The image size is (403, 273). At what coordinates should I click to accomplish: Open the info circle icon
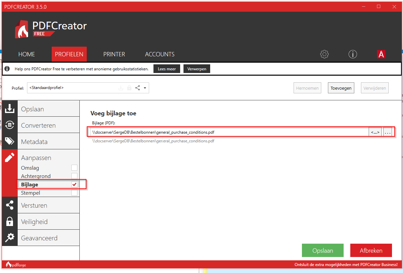pyautogui.click(x=353, y=54)
